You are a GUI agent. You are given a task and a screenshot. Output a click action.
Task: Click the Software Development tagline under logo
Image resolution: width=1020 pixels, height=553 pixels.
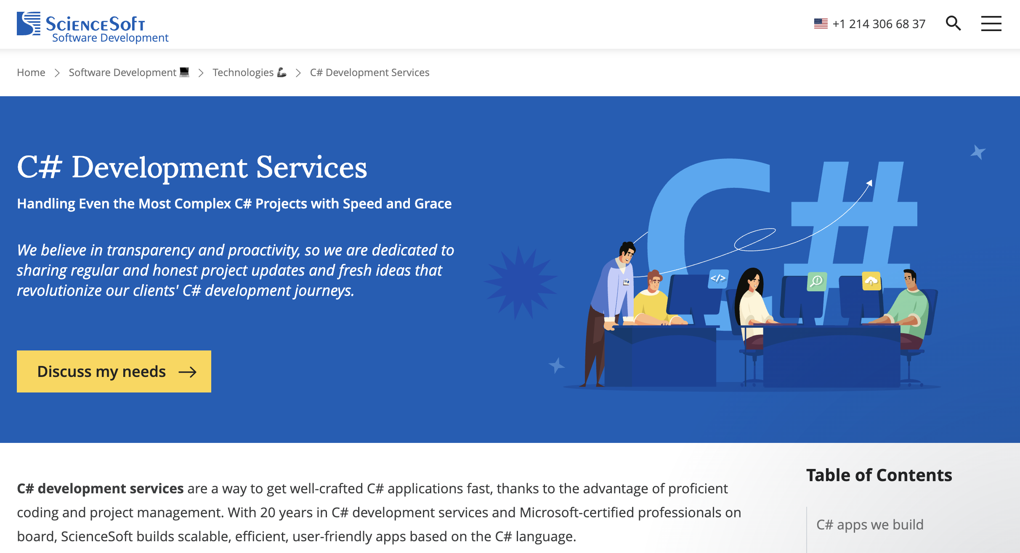coord(110,38)
